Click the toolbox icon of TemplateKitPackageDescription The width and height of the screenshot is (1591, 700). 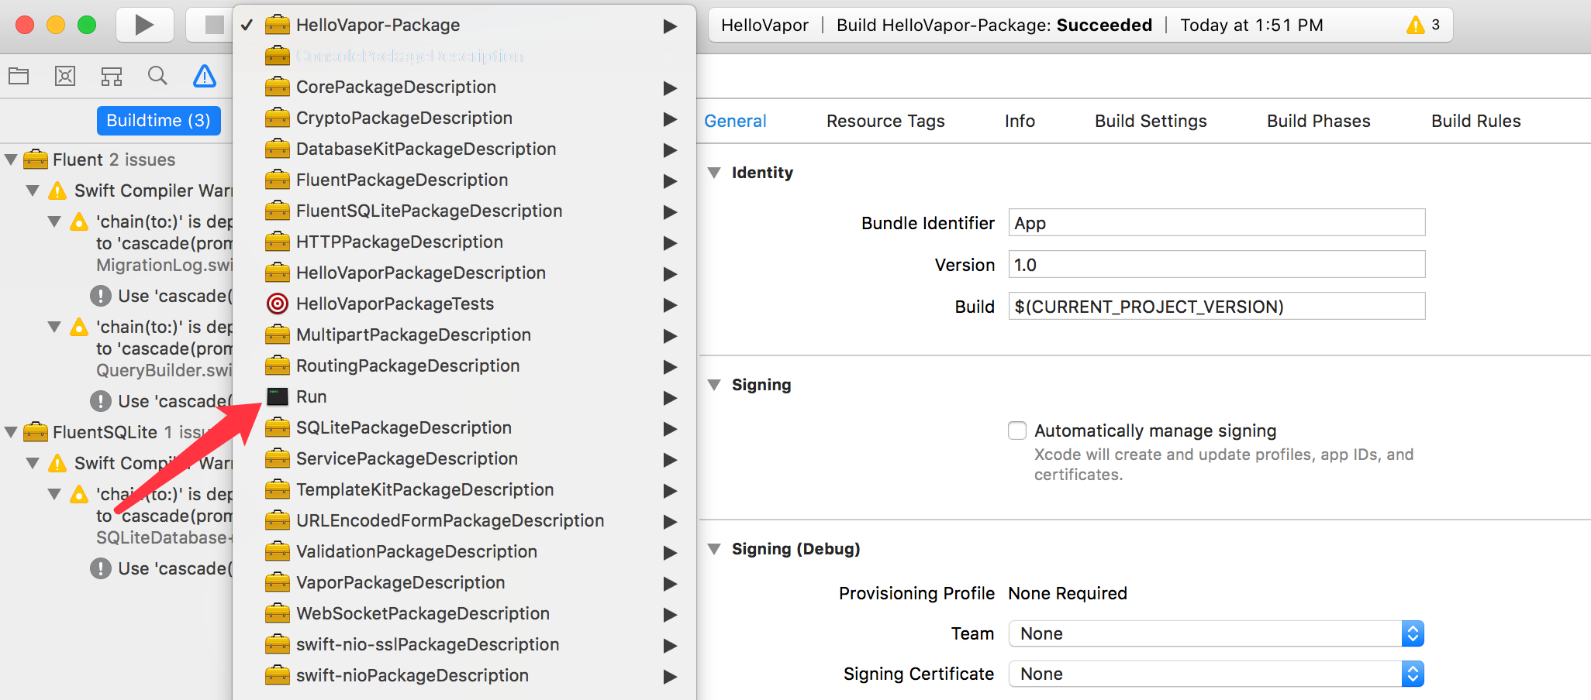pos(278,489)
